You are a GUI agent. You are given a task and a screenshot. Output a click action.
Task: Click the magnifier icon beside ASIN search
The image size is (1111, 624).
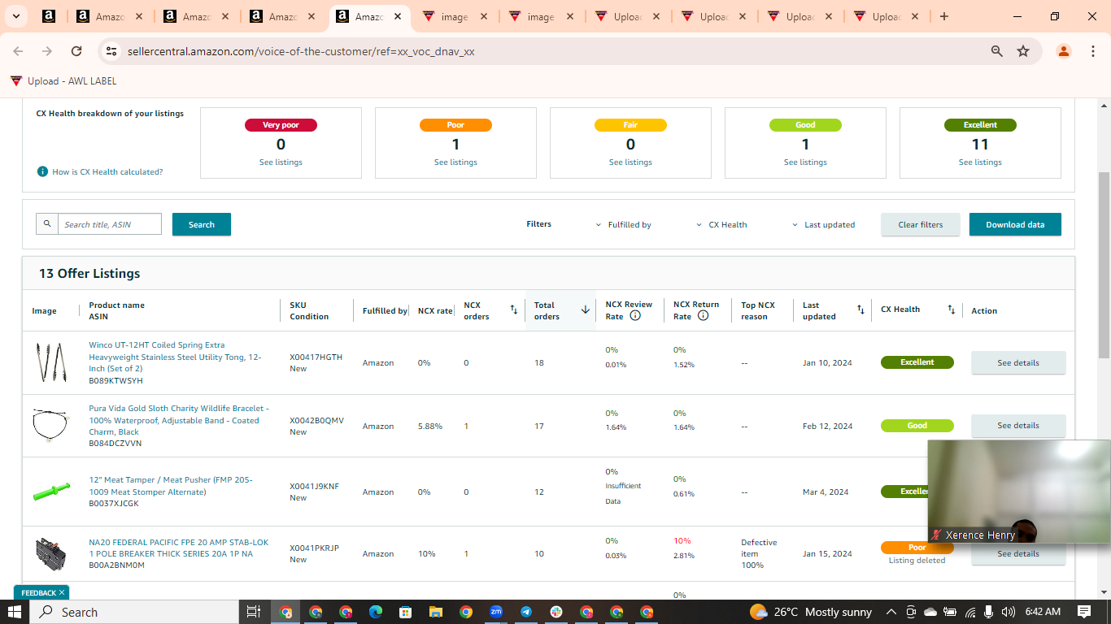[x=47, y=224]
